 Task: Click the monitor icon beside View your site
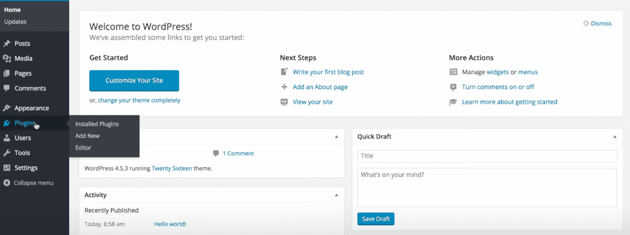(284, 101)
